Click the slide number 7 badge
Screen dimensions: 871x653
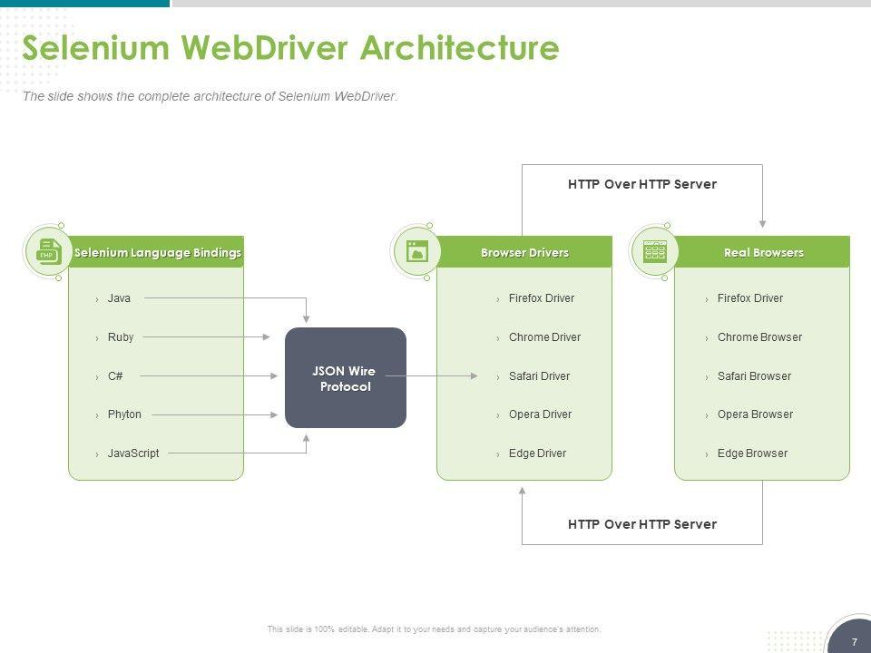[854, 641]
